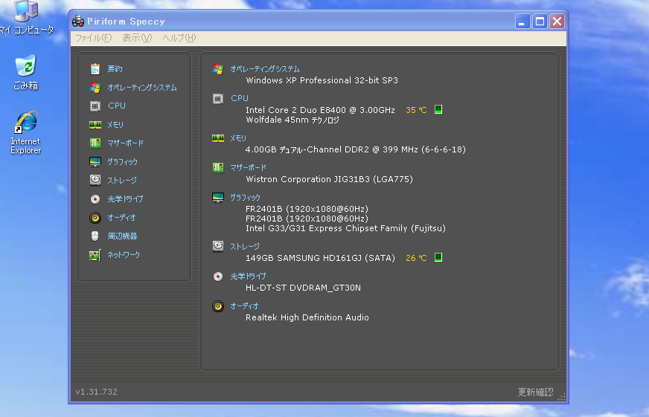Screen dimensions: 649x417
Task: Open the ヘルプ(H) menu
Action: pyautogui.click(x=179, y=38)
